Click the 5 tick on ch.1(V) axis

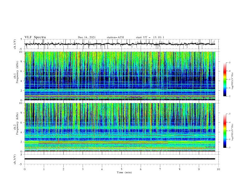click(21, 39)
